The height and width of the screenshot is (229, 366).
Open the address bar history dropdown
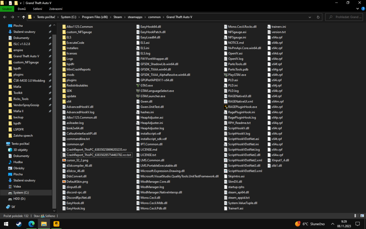pyautogui.click(x=310, y=17)
